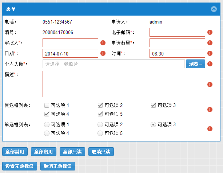
Task: Check the 可选项 1 checkbox
Action: point(47,106)
